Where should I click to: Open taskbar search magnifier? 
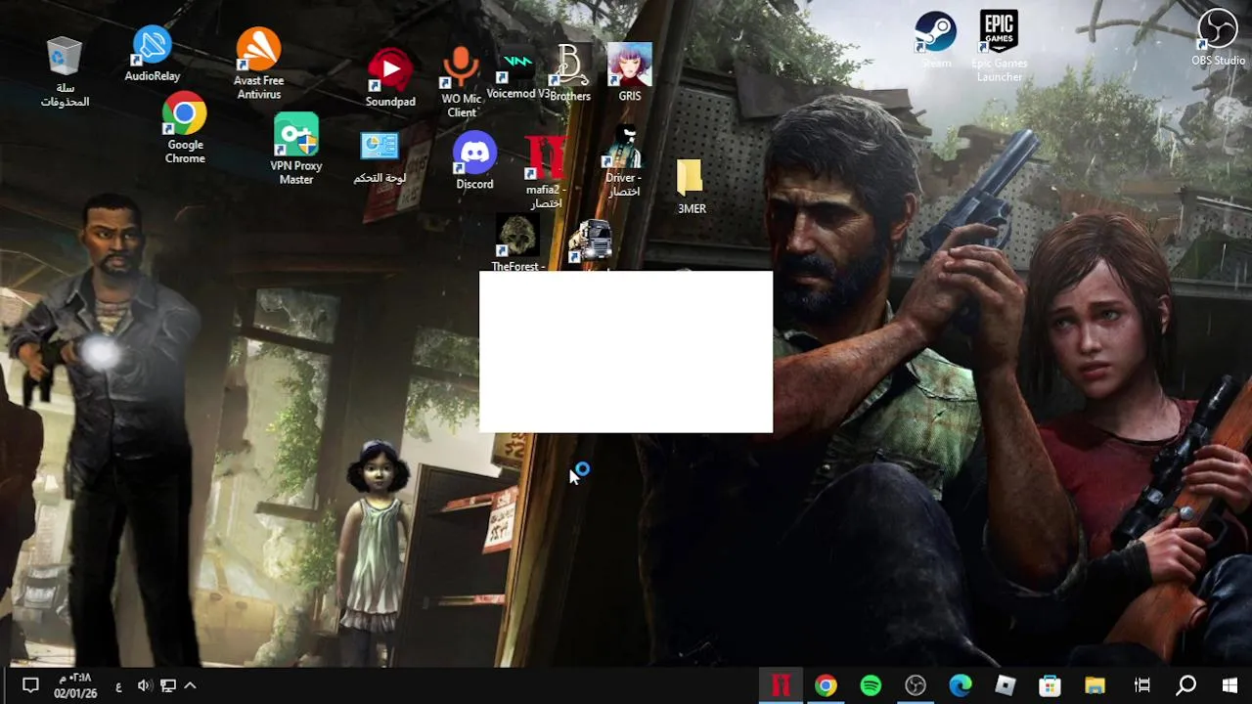1185,685
